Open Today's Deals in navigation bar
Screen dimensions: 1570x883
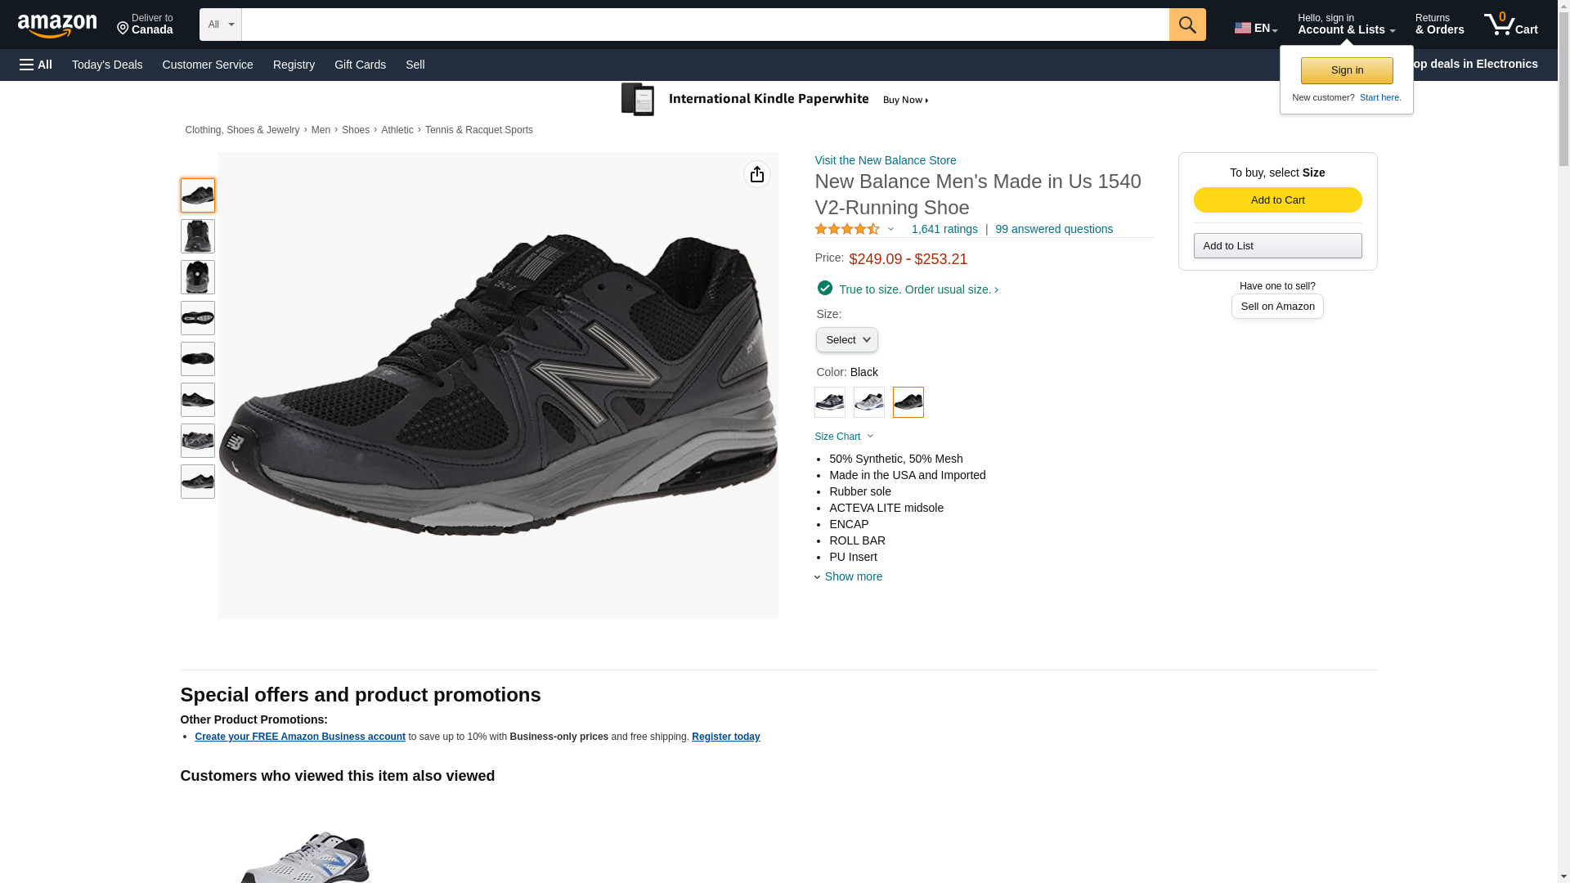pos(107,65)
